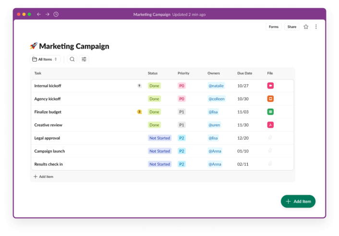Click the Add item row link
Image resolution: width=339 pixels, height=236 pixels.
(44, 177)
